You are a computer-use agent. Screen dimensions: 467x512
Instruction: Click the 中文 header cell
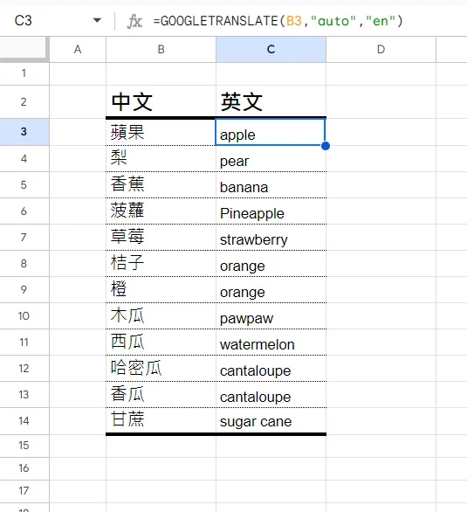pyautogui.click(x=161, y=102)
